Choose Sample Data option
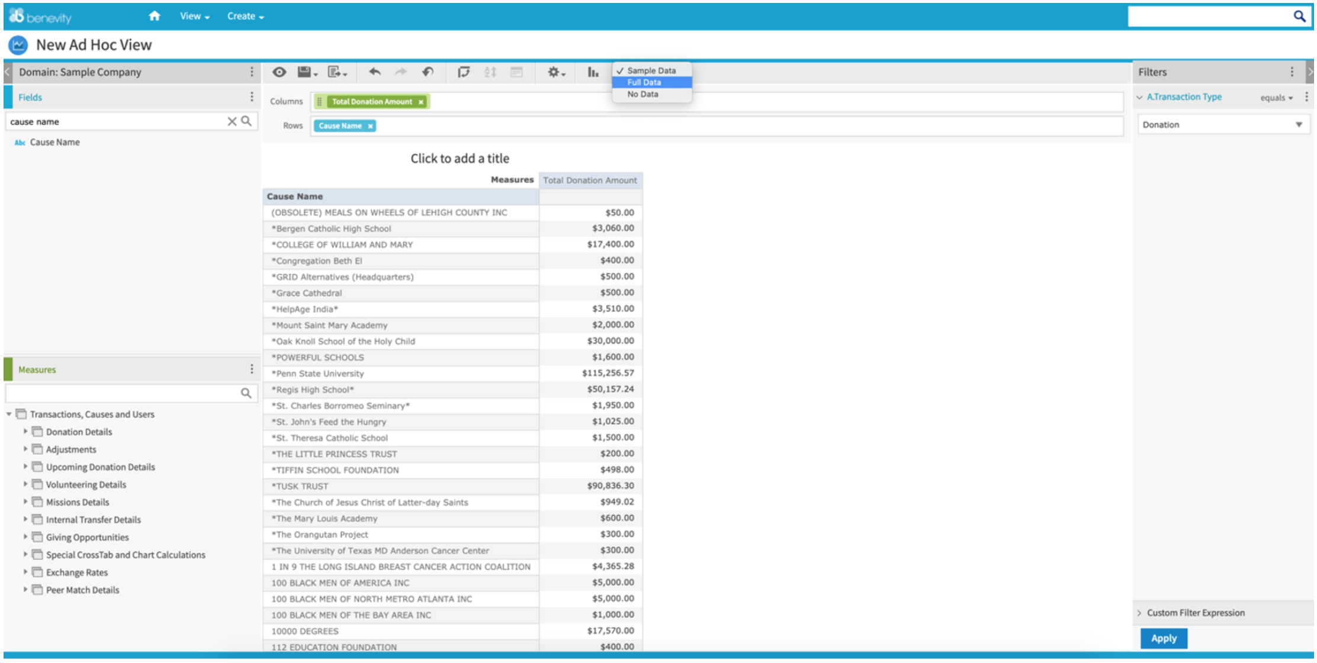Image resolution: width=1317 pixels, height=663 pixels. pos(651,70)
